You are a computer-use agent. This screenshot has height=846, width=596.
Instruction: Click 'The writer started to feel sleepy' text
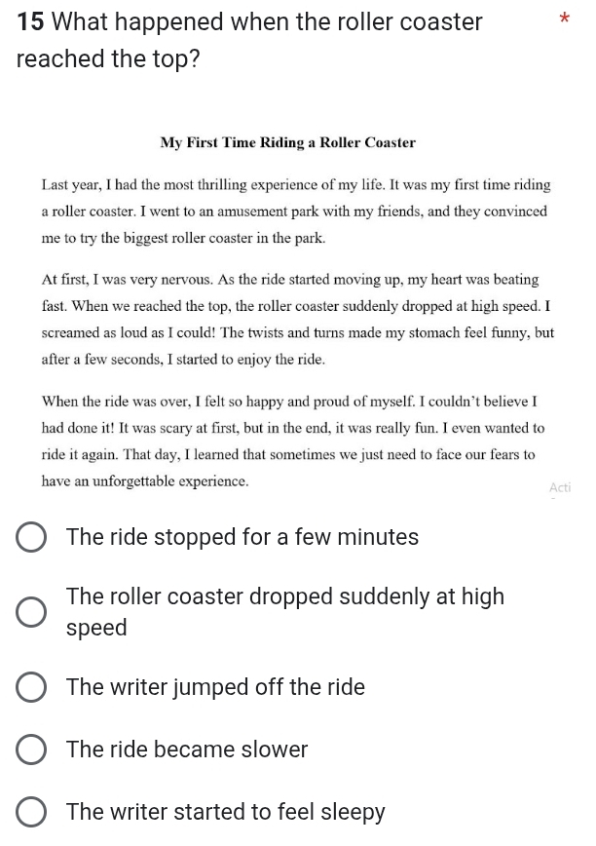pos(225,813)
